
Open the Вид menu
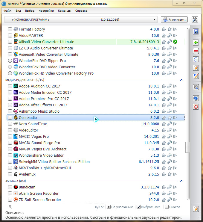click(18, 11)
